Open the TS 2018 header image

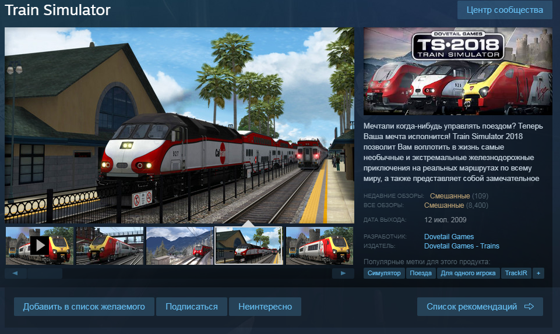pos(458,72)
